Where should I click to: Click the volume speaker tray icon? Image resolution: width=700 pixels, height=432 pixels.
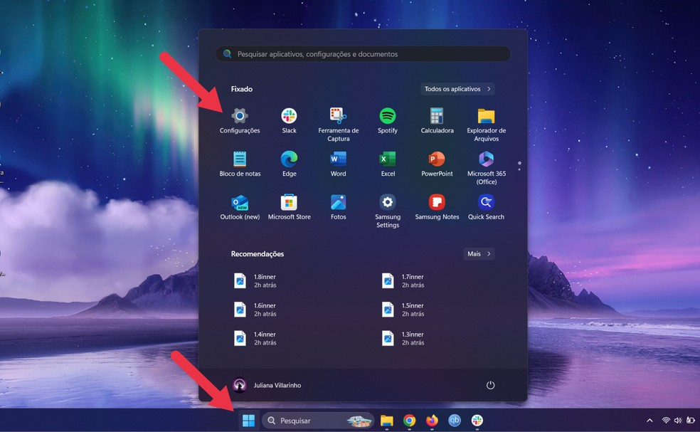pyautogui.click(x=678, y=421)
